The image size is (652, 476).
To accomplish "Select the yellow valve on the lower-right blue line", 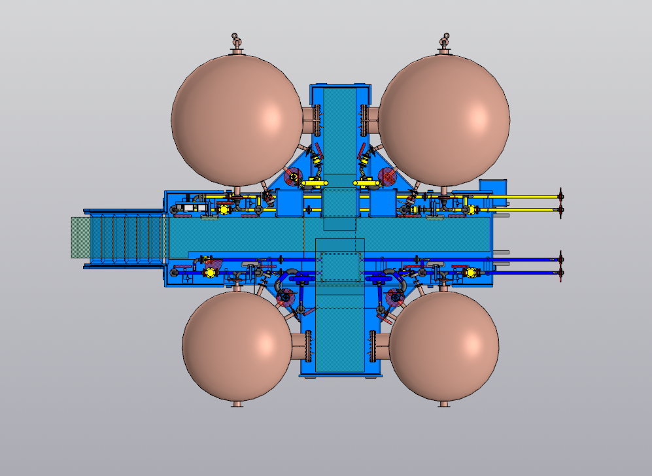I will point(471,273).
